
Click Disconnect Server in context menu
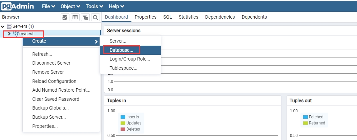point(51,63)
